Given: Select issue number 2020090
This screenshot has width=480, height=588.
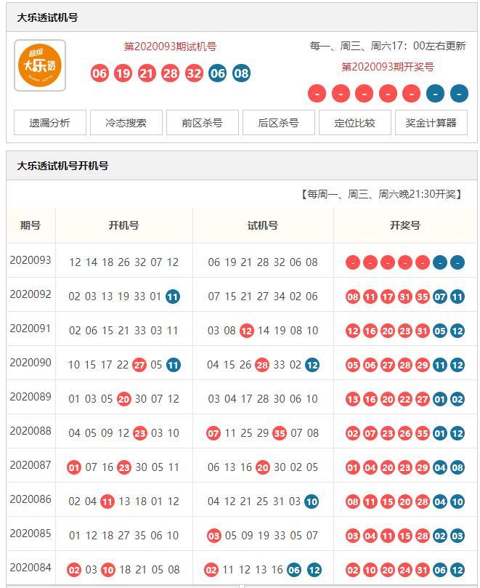Looking at the screenshot, I should pos(30,362).
